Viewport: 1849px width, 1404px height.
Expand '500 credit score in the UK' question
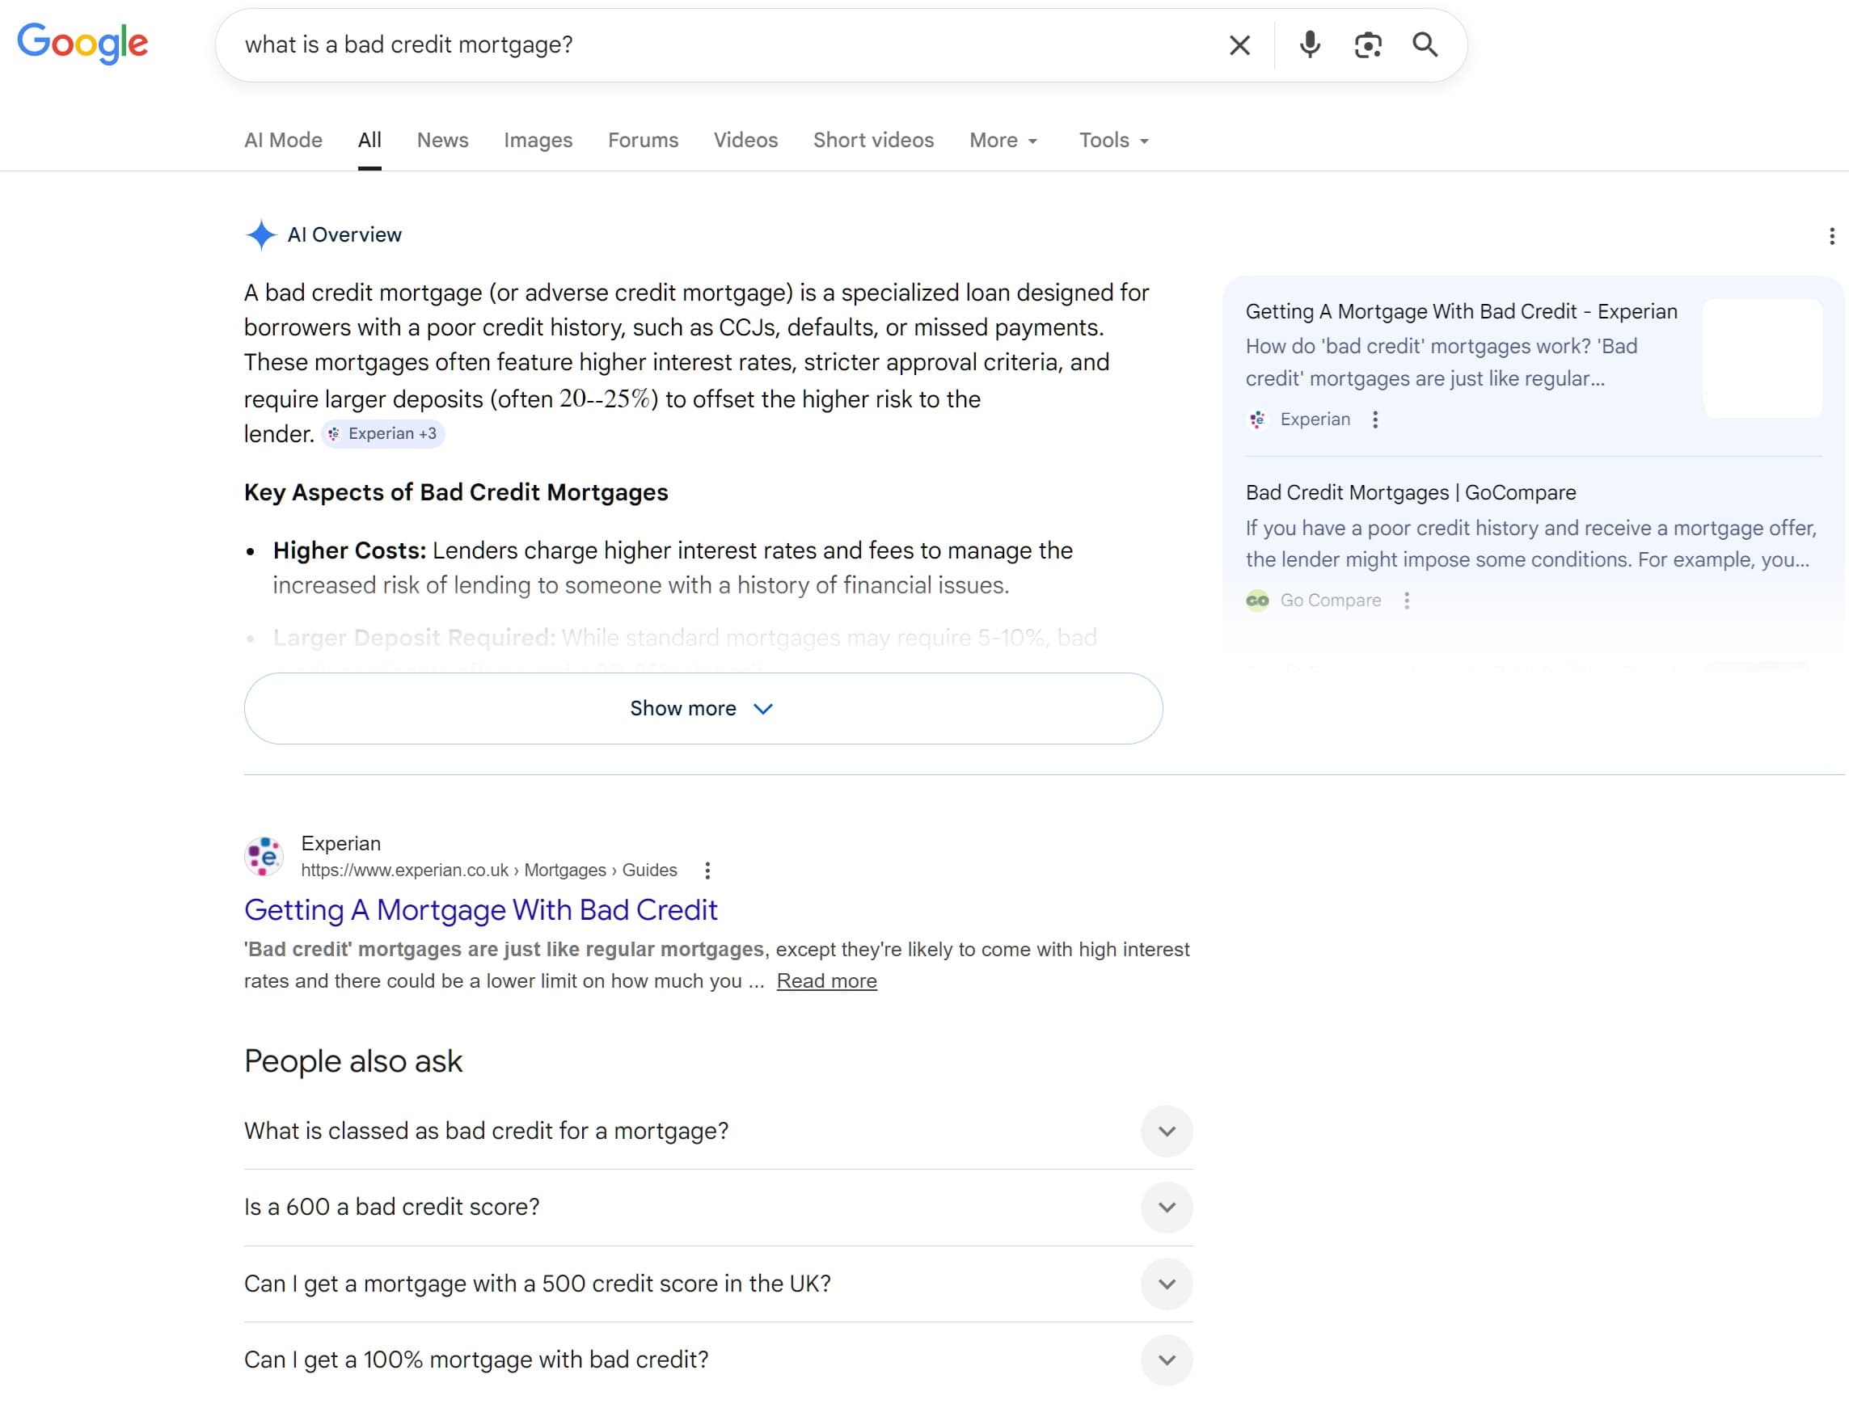pos(718,1284)
